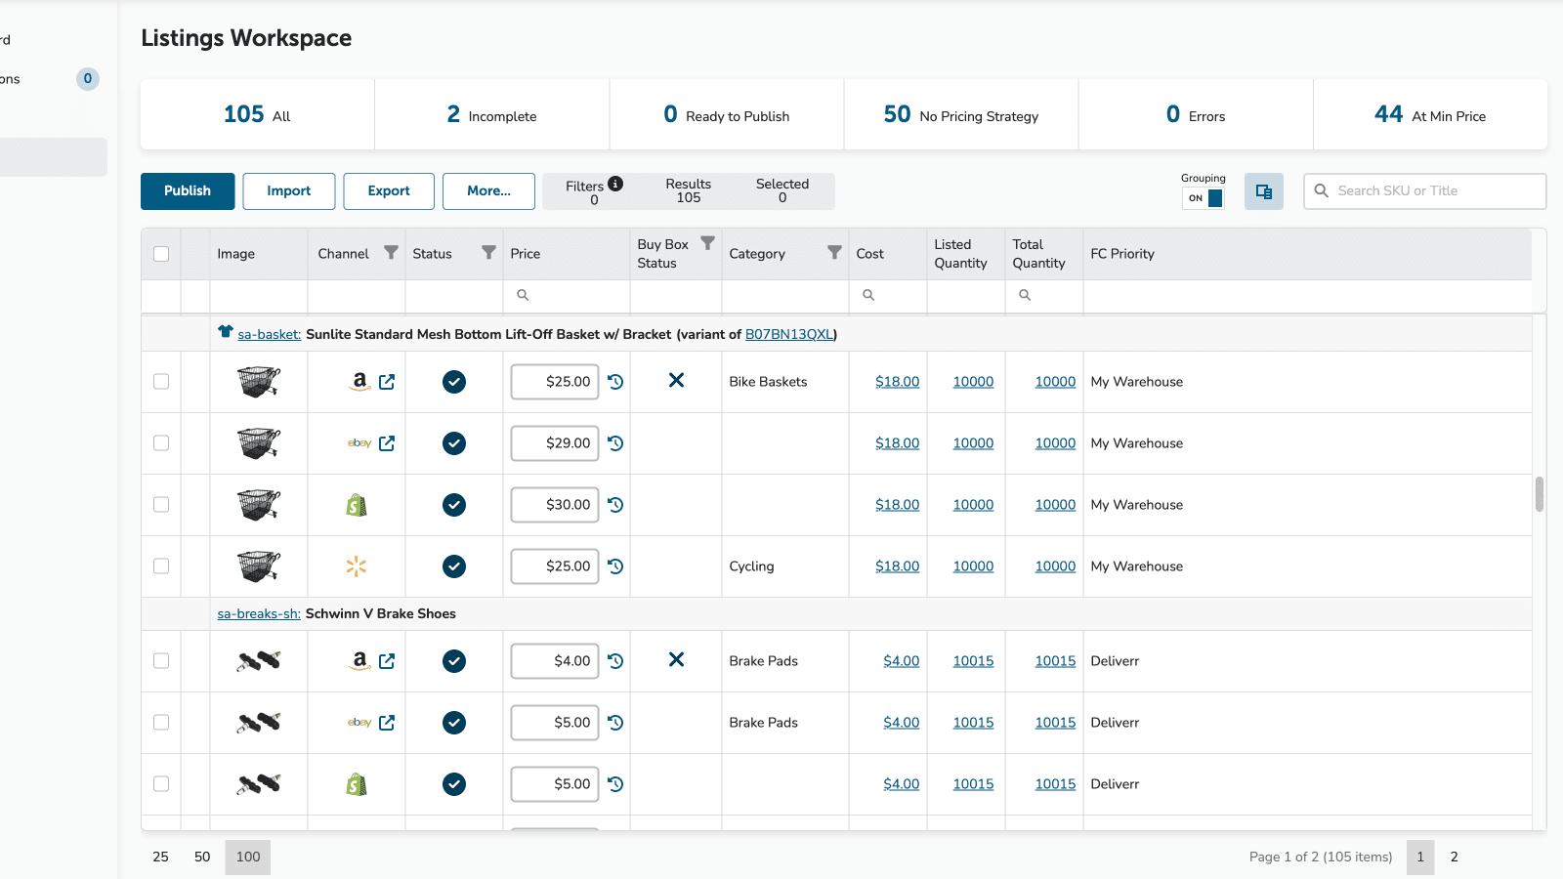Click the Search SKU or Title field
The height and width of the screenshot is (879, 1563).
click(x=1423, y=190)
